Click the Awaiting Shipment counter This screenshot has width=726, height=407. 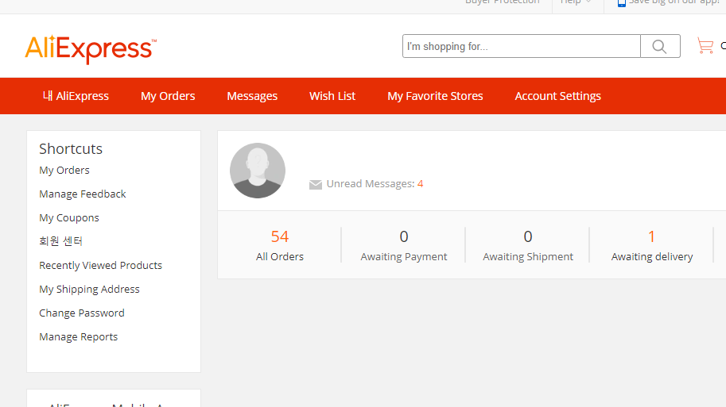coord(528,245)
